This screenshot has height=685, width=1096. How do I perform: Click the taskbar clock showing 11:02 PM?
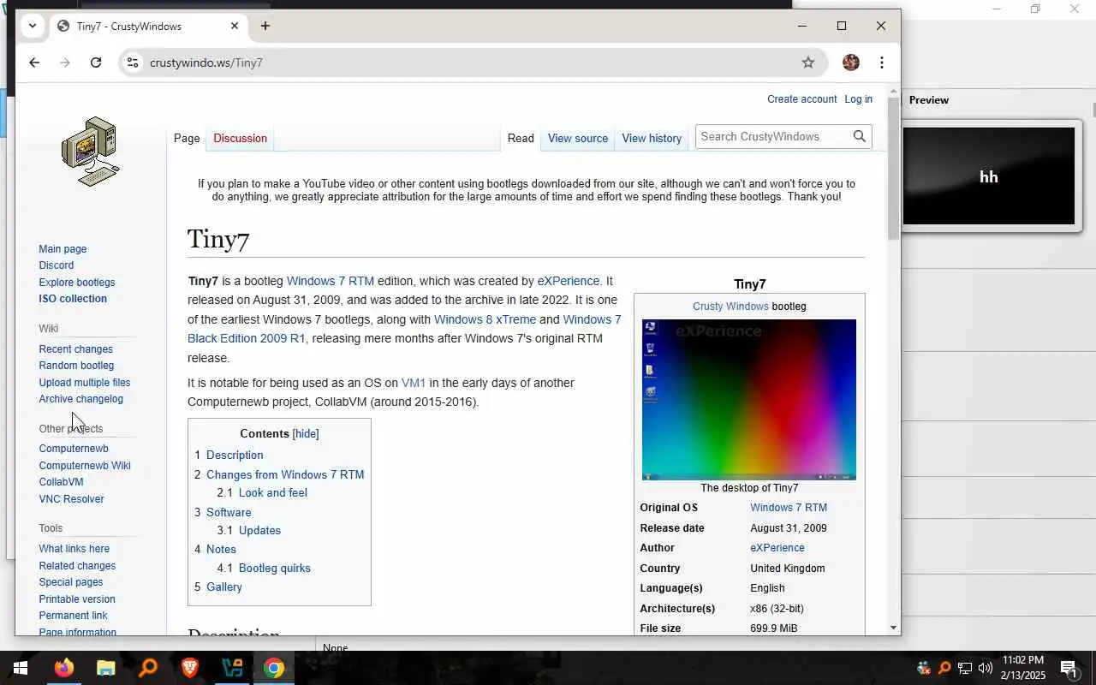pyautogui.click(x=1022, y=668)
